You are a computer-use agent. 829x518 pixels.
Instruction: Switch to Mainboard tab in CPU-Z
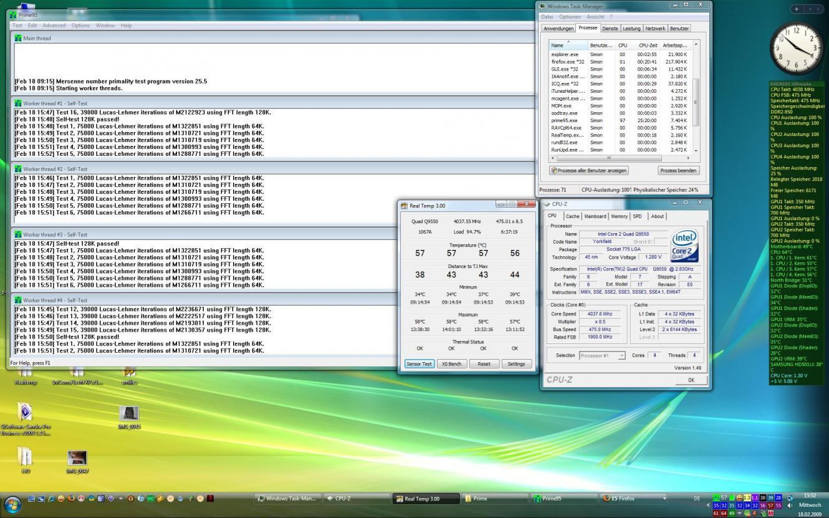595,216
